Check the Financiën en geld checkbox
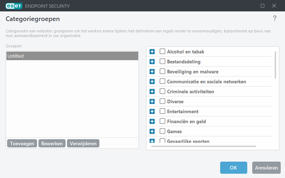 click(x=162, y=121)
